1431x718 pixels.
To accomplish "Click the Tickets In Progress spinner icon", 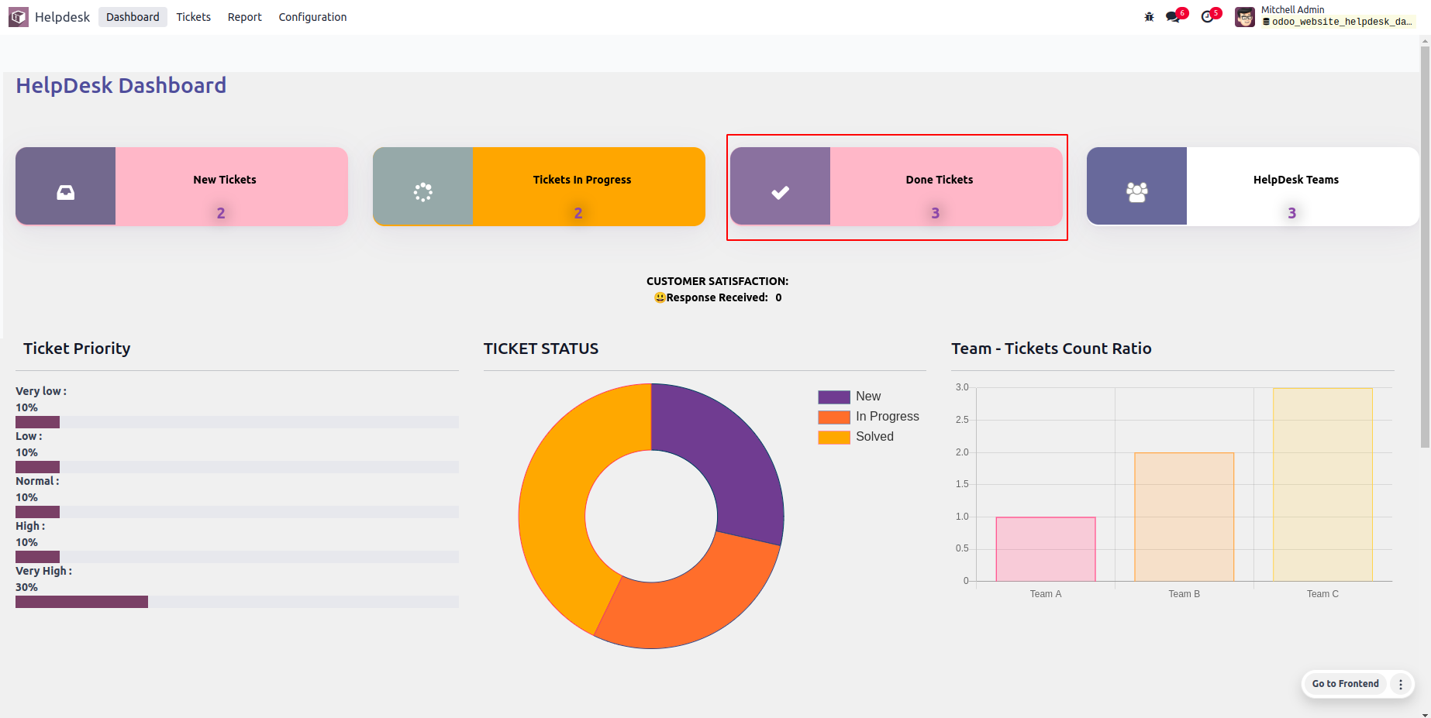I will tap(422, 192).
